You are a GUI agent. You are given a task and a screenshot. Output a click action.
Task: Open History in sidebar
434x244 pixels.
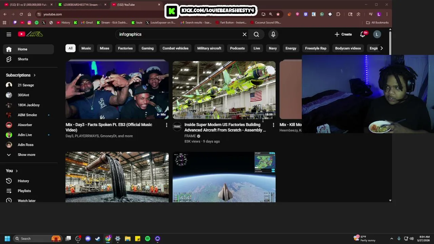(28, 181)
